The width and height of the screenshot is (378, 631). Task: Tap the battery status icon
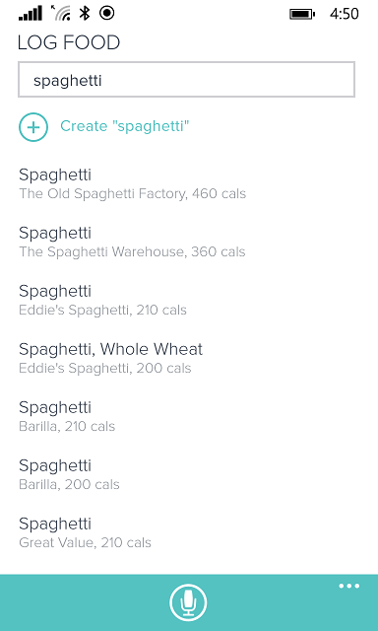click(302, 14)
